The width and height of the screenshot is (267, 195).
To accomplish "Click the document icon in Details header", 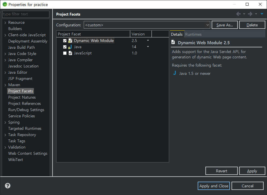I will click(x=173, y=42).
